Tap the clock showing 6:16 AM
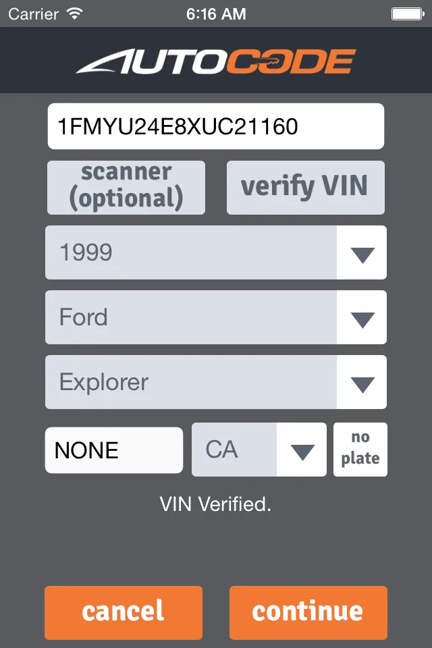This screenshot has height=648, width=432. click(x=216, y=13)
